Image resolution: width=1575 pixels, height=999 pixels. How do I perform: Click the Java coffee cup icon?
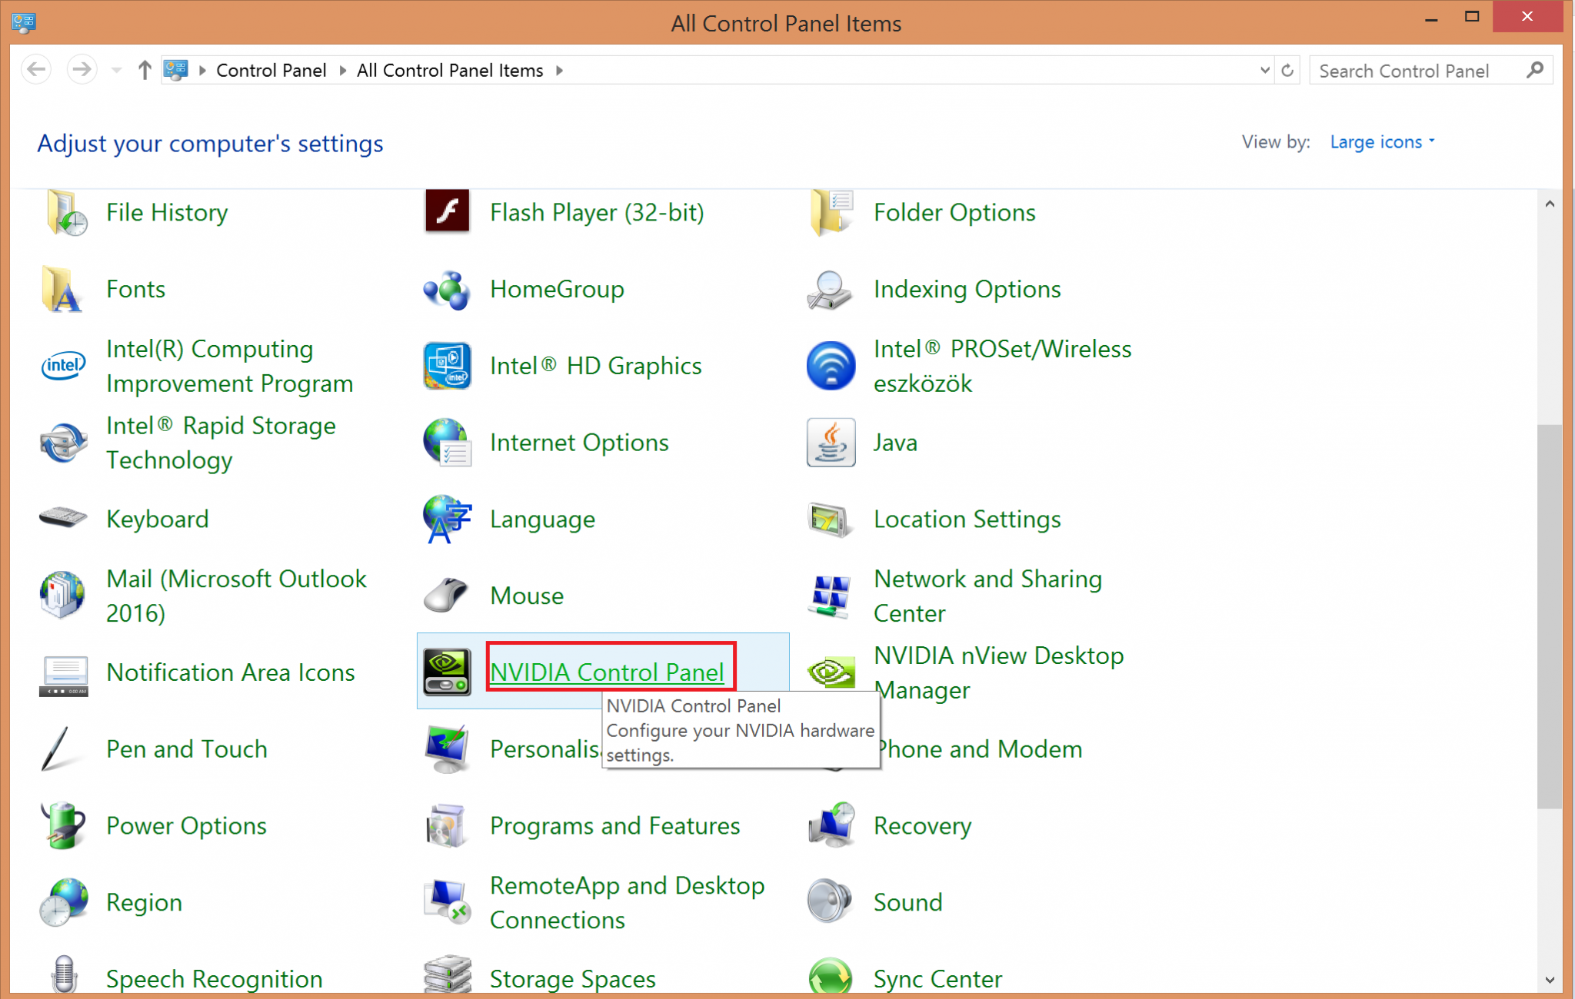coord(831,443)
